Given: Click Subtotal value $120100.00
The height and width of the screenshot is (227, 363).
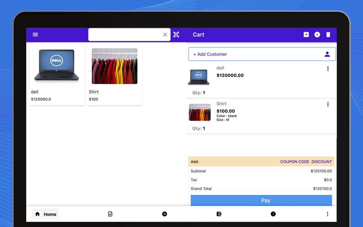Looking at the screenshot, I should point(321,171).
